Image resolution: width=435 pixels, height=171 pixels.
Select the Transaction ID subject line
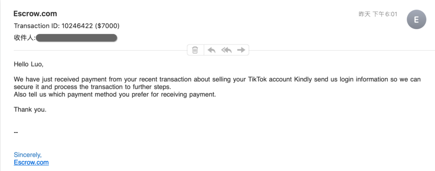(67, 26)
